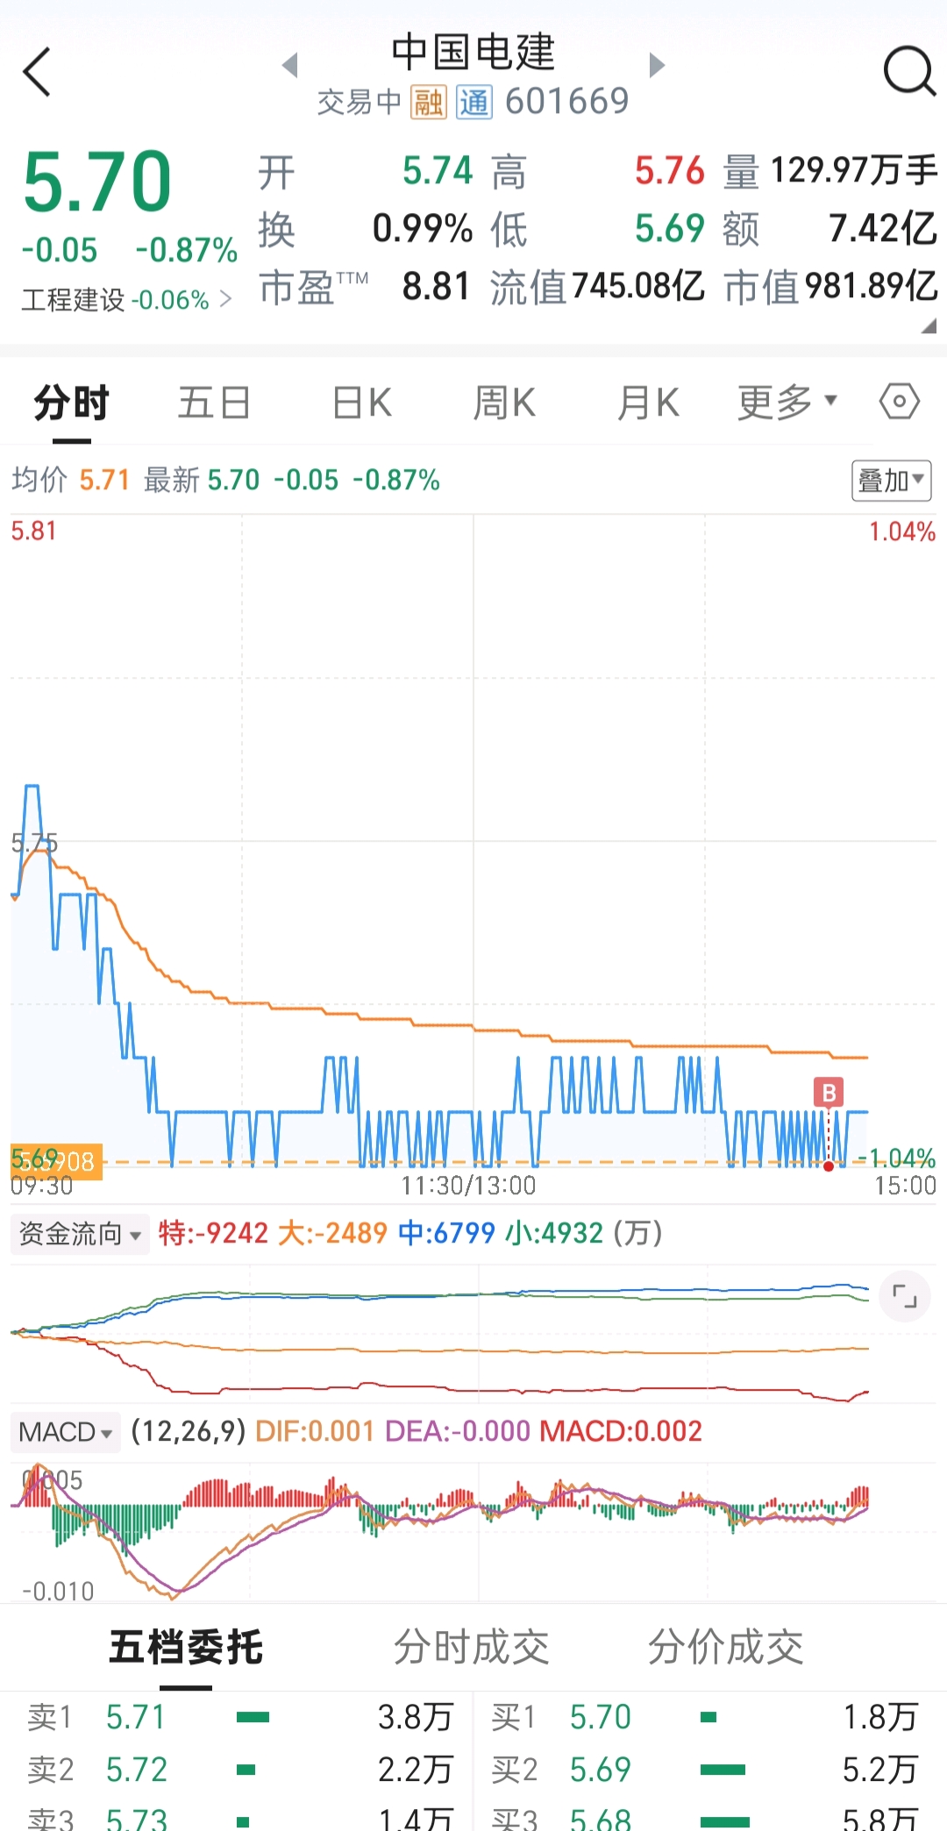
Task: Expand the money flow chart fullscreen icon
Action: pos(904,1295)
